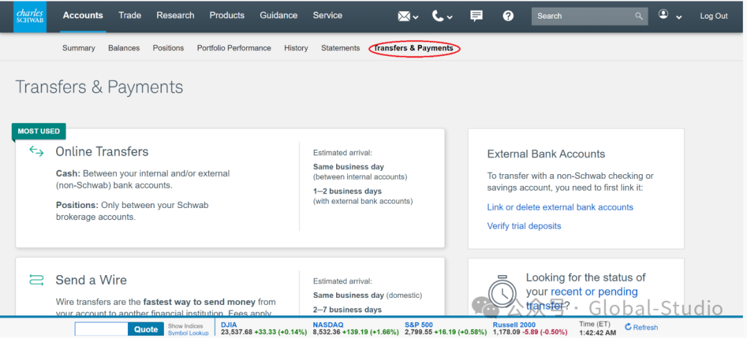Open the Products menu
The width and height of the screenshot is (747, 338).
coord(227,15)
